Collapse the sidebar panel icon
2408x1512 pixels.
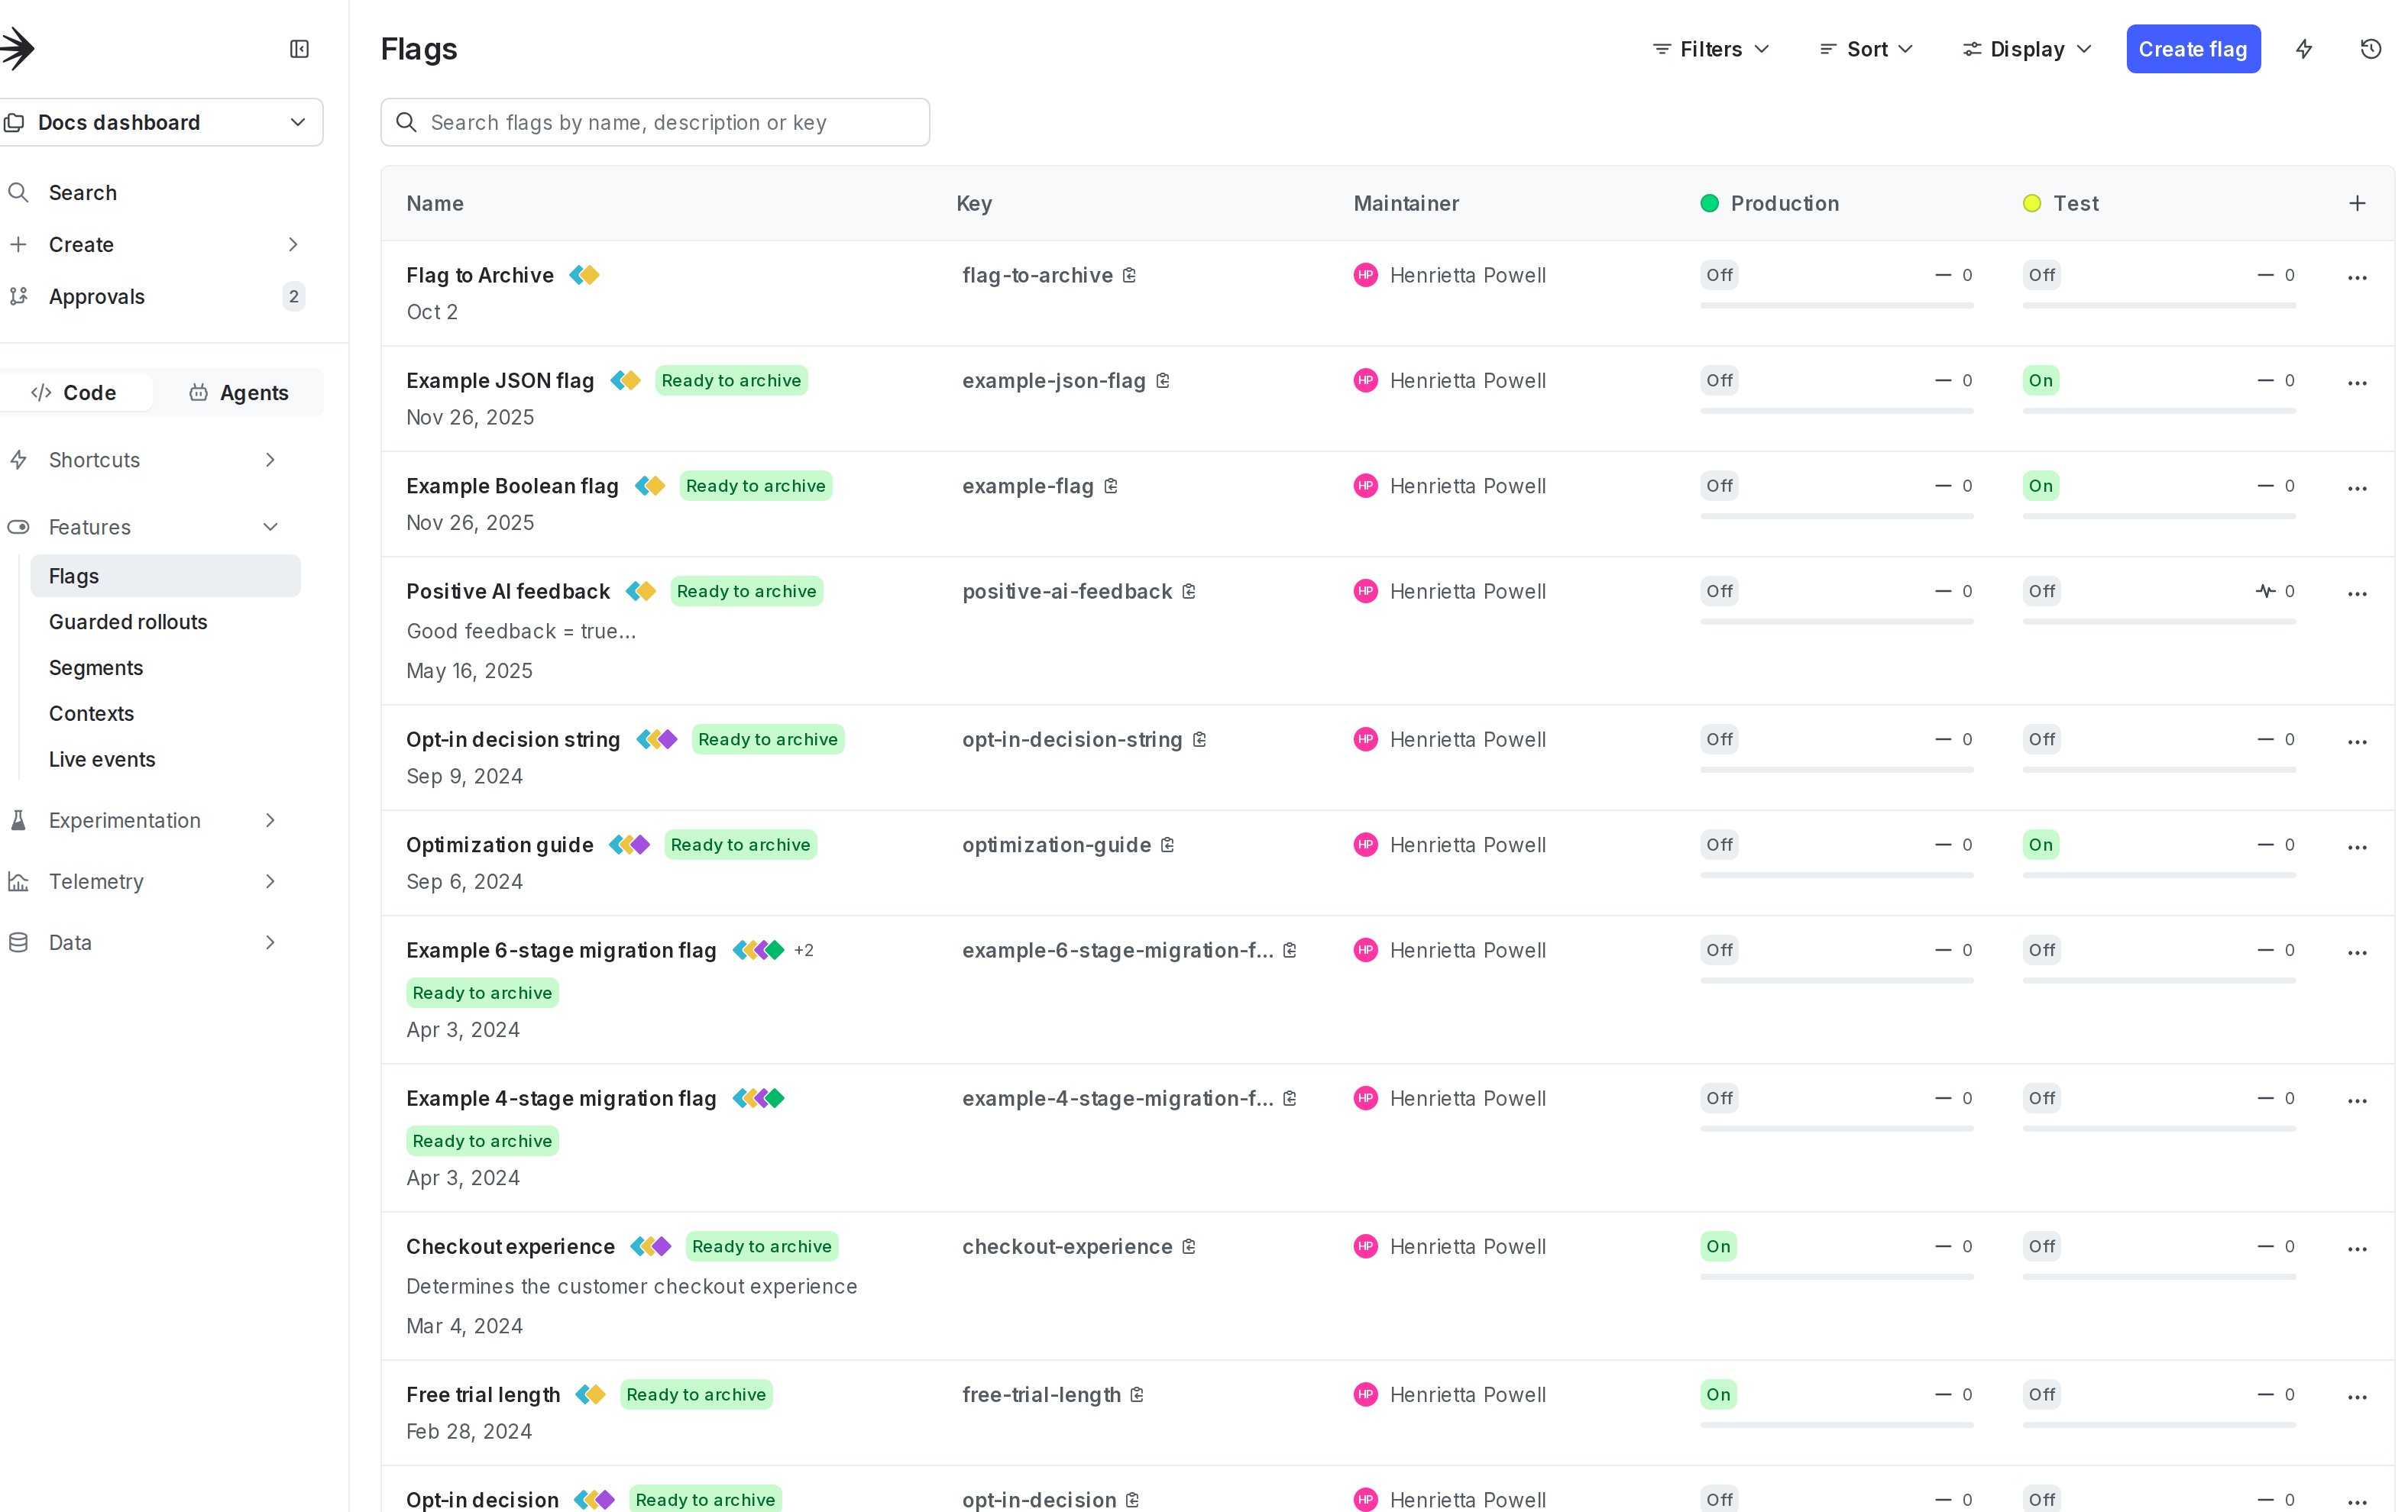point(299,49)
